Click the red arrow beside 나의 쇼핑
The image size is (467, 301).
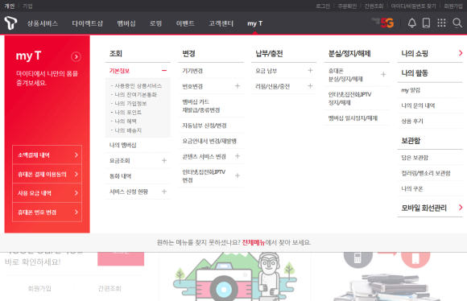pyautogui.click(x=461, y=53)
